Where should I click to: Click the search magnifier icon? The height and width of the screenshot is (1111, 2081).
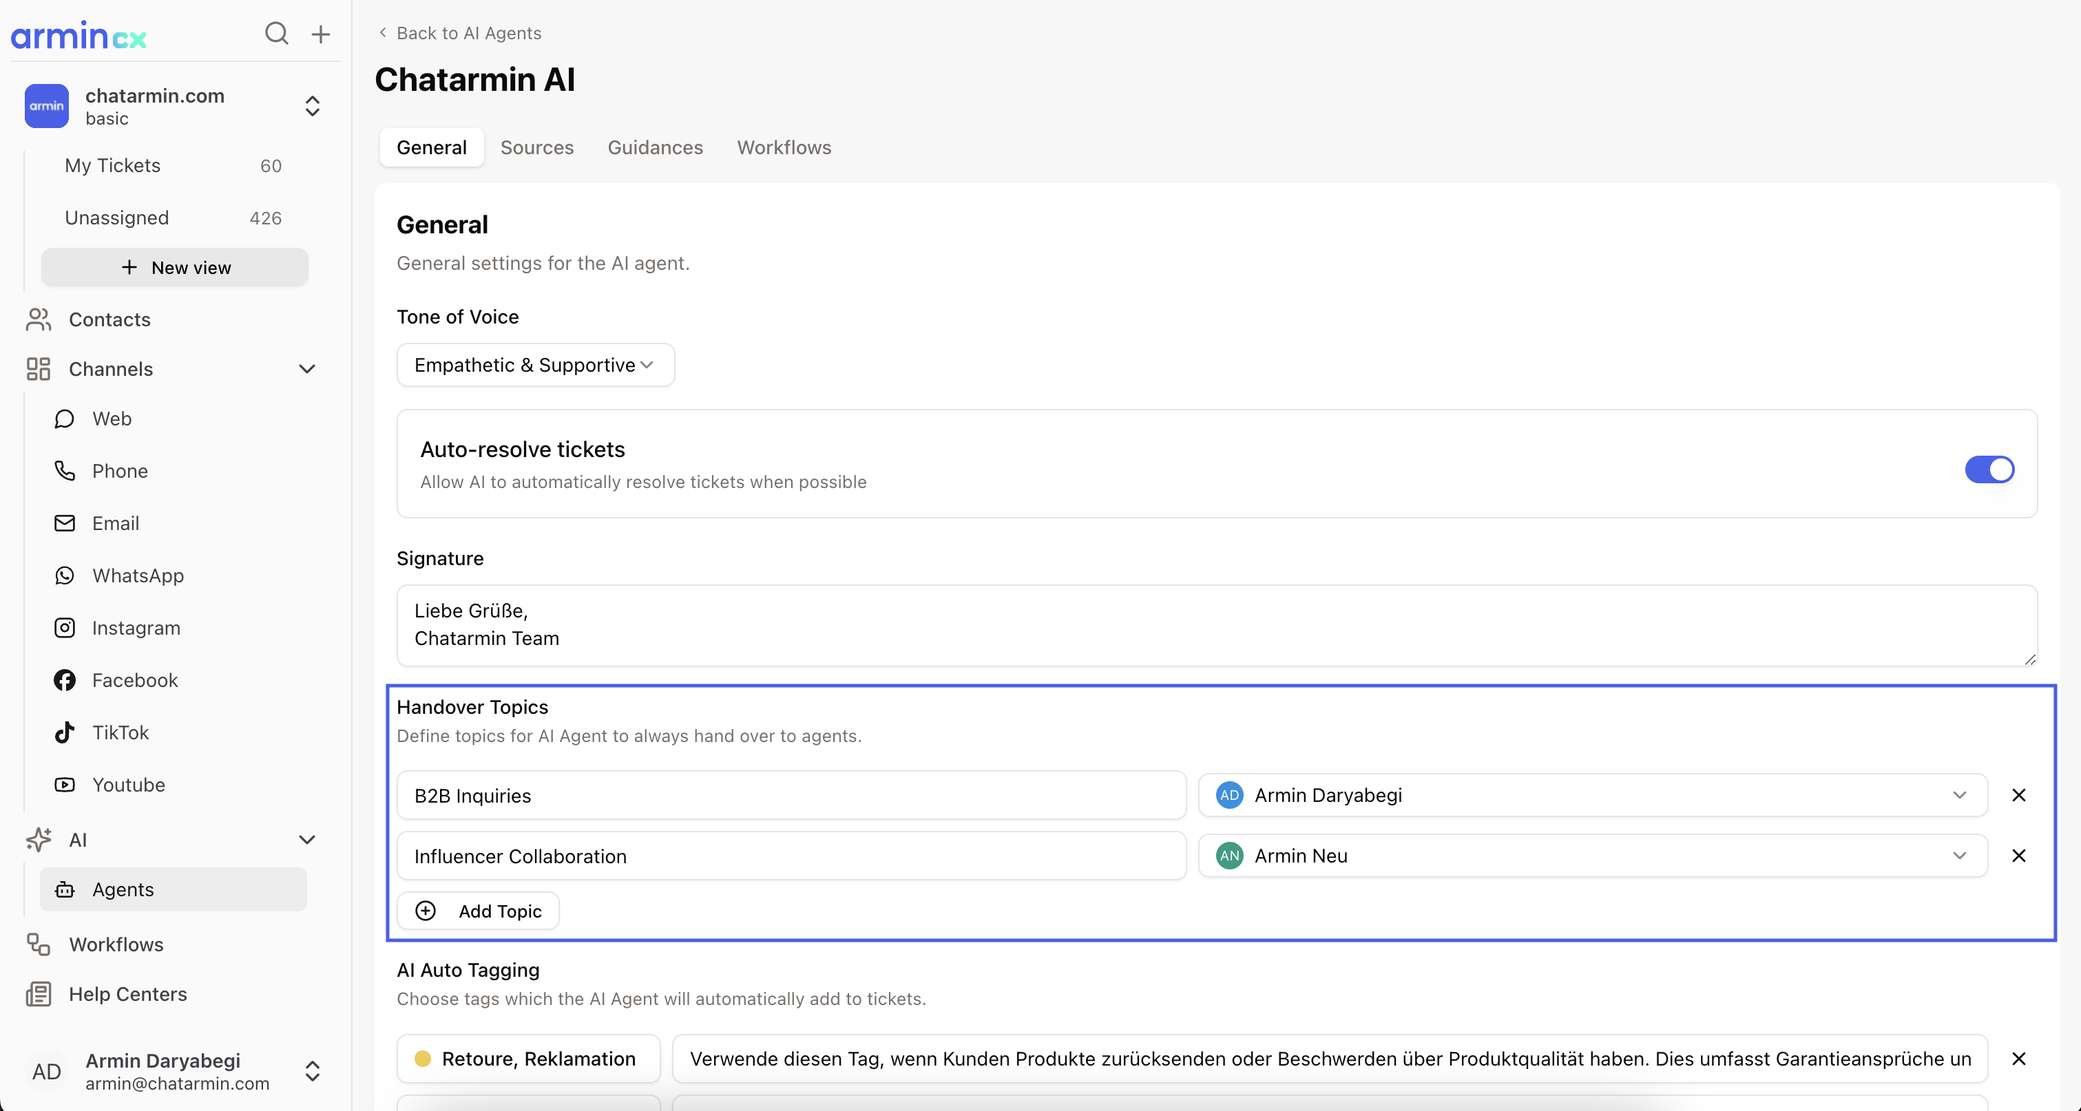[276, 33]
